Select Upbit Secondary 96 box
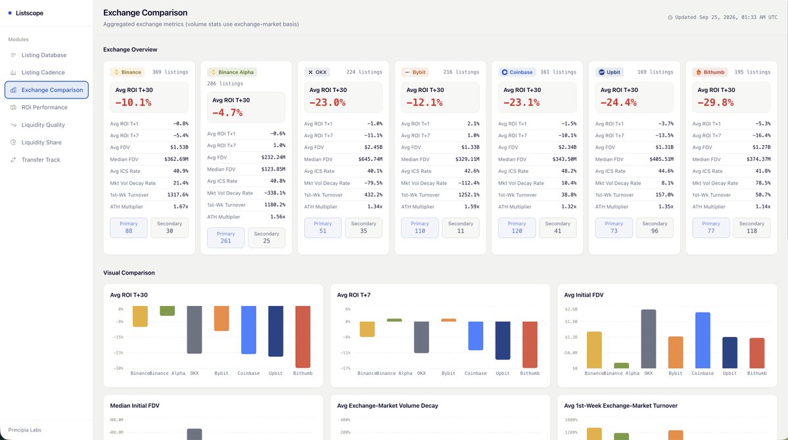788x440 pixels. 655,227
